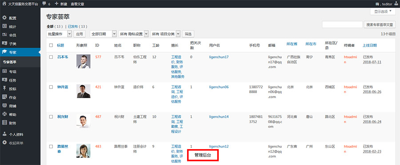Screen dimensions: 400x165
Task: Open the 祝兴财 title link
Action: 63,117
